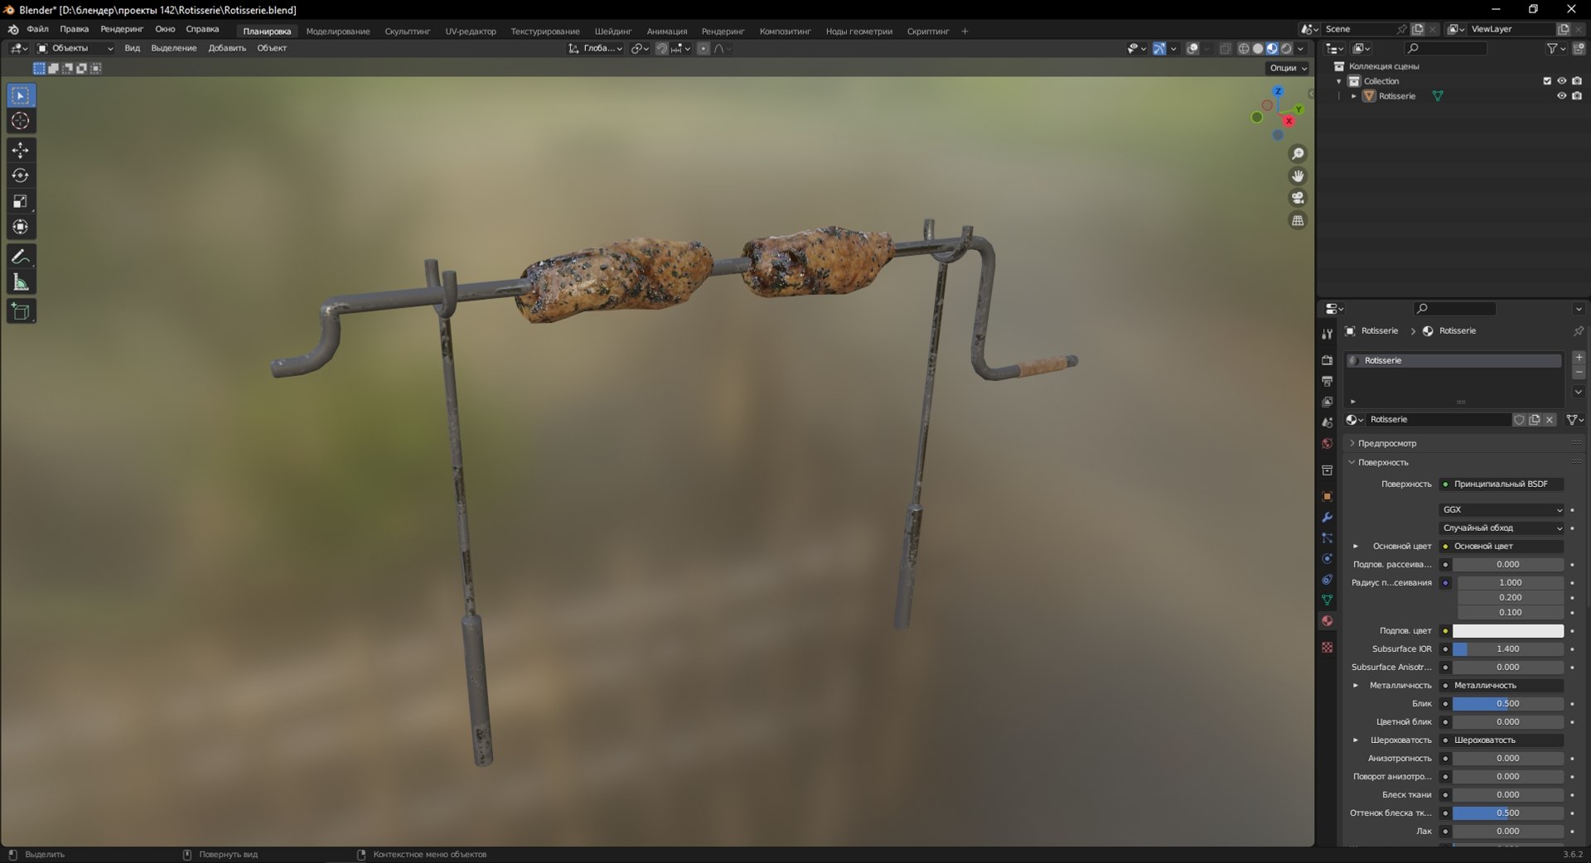This screenshot has width=1591, height=863.
Task: Toggle X-ray display
Action: [x=1226, y=49]
